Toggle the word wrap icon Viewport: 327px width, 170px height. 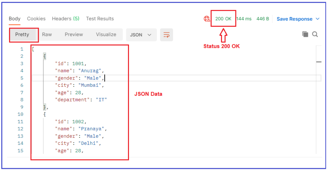(x=166, y=35)
